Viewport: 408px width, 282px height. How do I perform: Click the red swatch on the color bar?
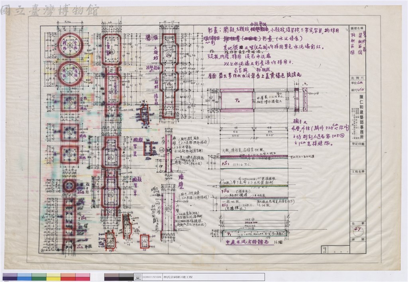(x=68, y=277)
